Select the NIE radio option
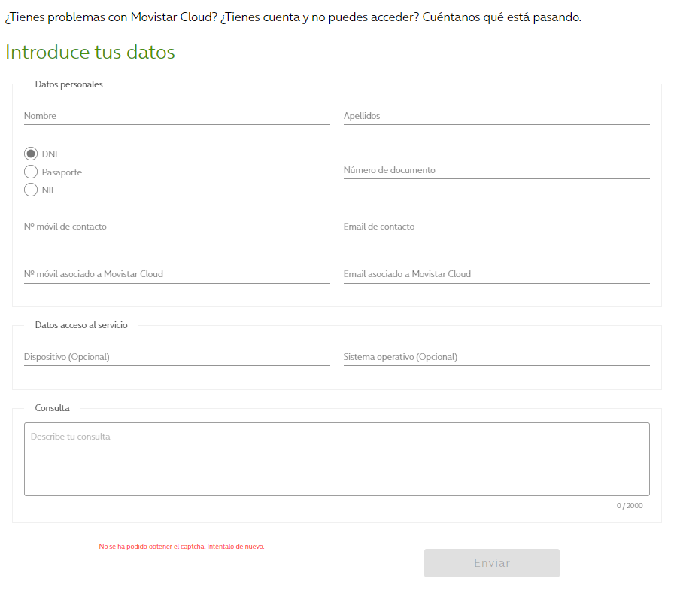674x591 pixels. (x=31, y=190)
